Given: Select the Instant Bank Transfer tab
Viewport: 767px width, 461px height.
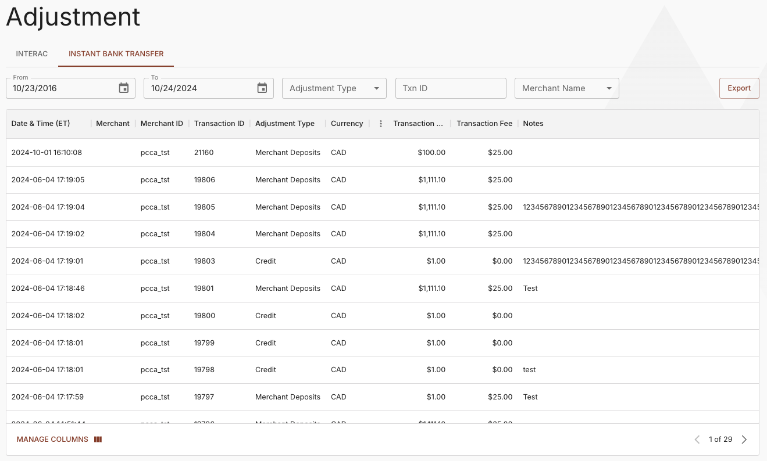Looking at the screenshot, I should [116, 54].
